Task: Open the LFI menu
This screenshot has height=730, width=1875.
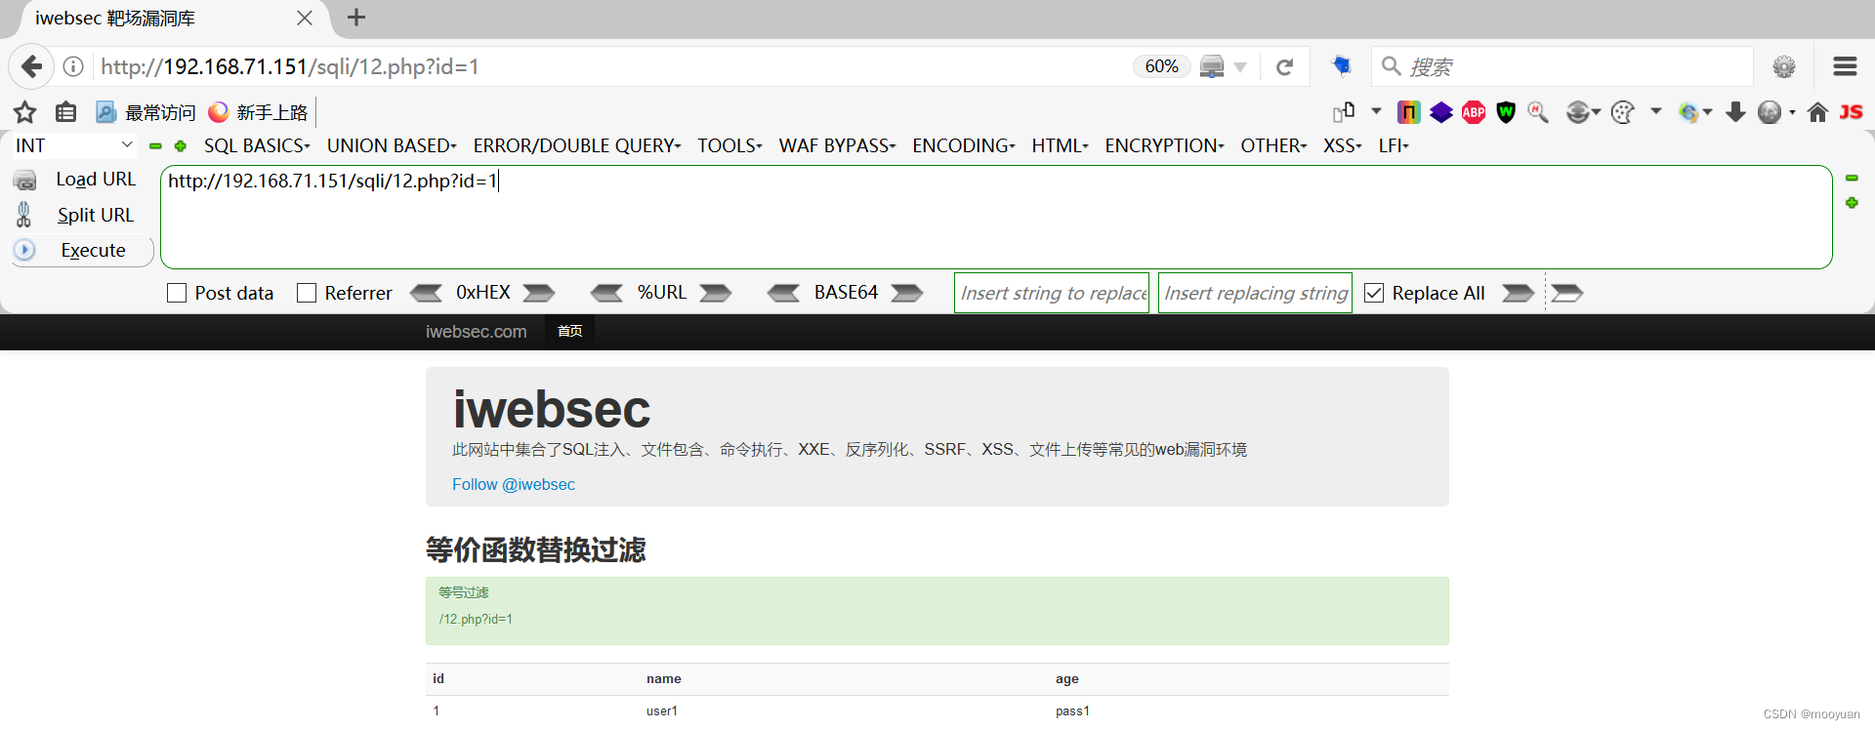Action: point(1394,145)
